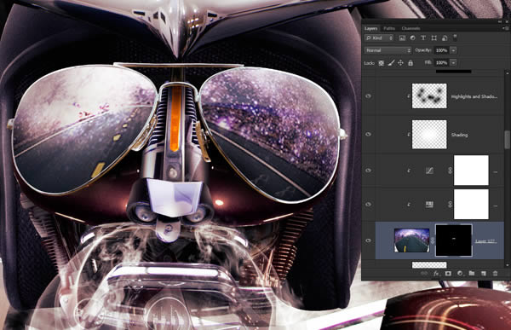The image size is (511, 330).
Task: Select the Shading layer name
Action: [x=460, y=135]
